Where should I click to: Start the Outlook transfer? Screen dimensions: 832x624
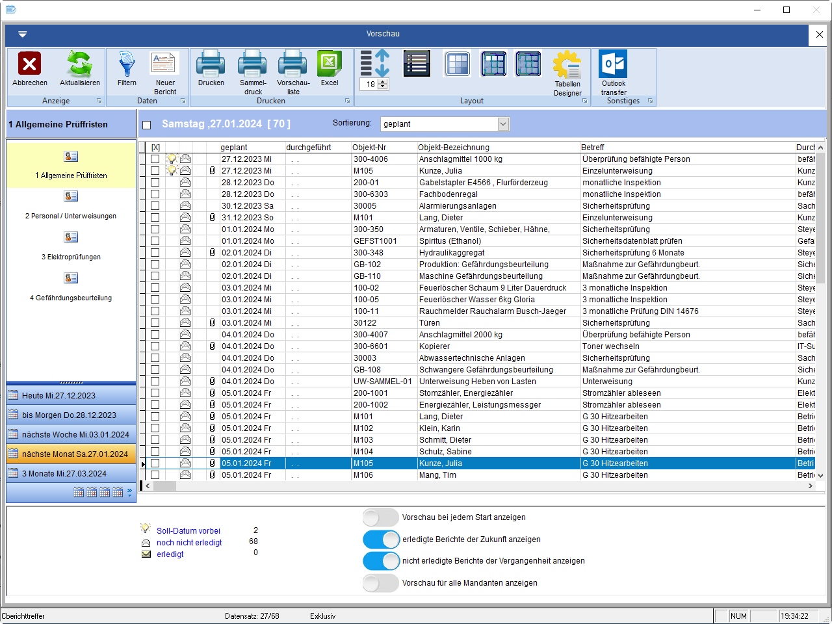[x=613, y=64]
